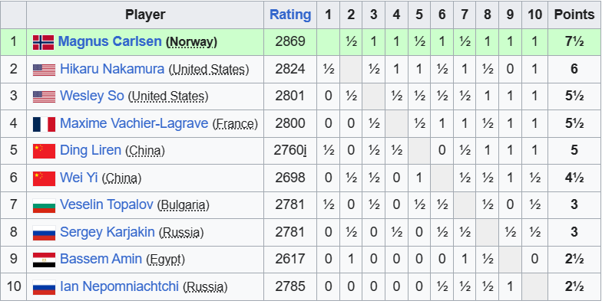
Task: Click the (Norway) country abbreviation
Action: (x=191, y=41)
